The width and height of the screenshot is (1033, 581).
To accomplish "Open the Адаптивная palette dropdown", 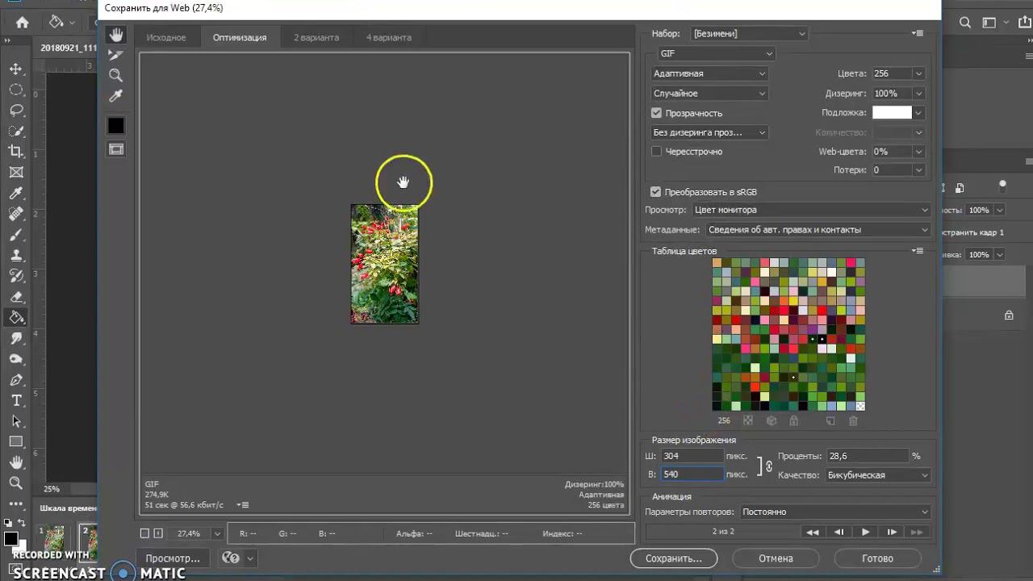I will (x=709, y=73).
